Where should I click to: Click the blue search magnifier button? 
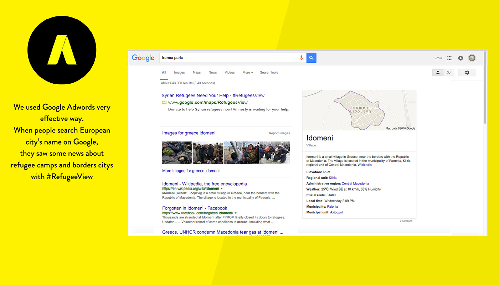[311, 58]
